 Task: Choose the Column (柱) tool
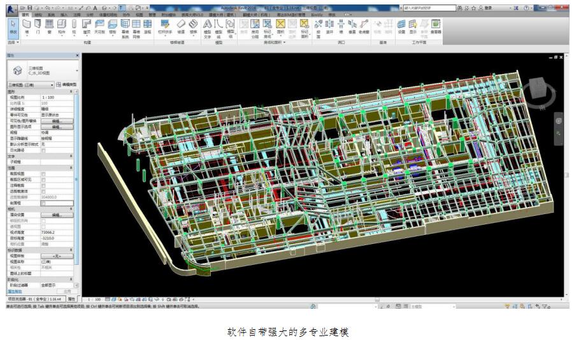[74, 27]
